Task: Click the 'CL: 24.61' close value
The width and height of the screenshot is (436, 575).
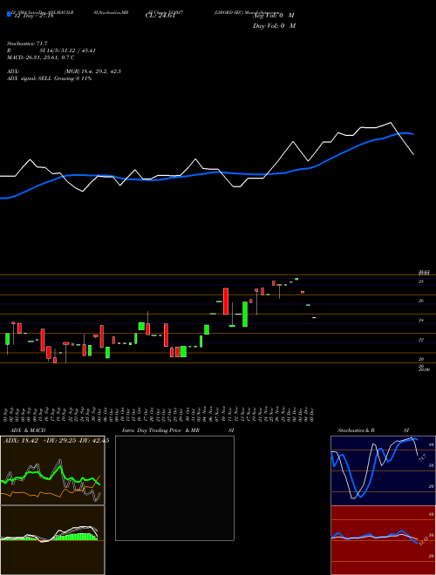Action: [160, 16]
